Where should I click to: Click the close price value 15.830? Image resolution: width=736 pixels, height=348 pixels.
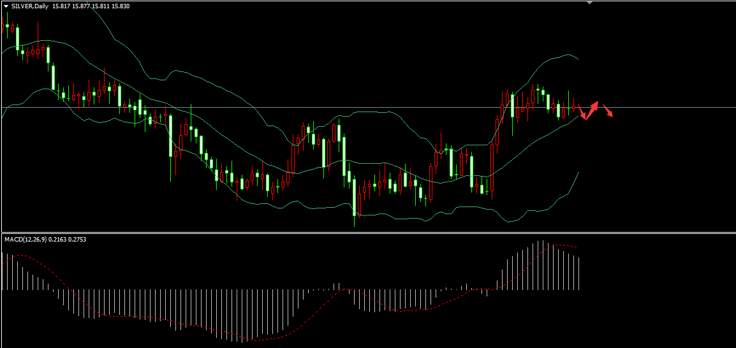(x=119, y=6)
